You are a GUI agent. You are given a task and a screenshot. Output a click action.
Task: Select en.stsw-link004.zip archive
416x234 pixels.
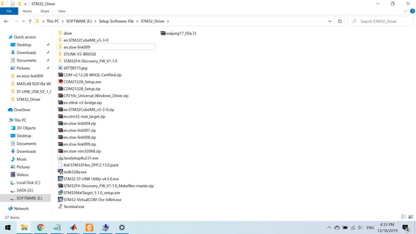tap(77, 123)
